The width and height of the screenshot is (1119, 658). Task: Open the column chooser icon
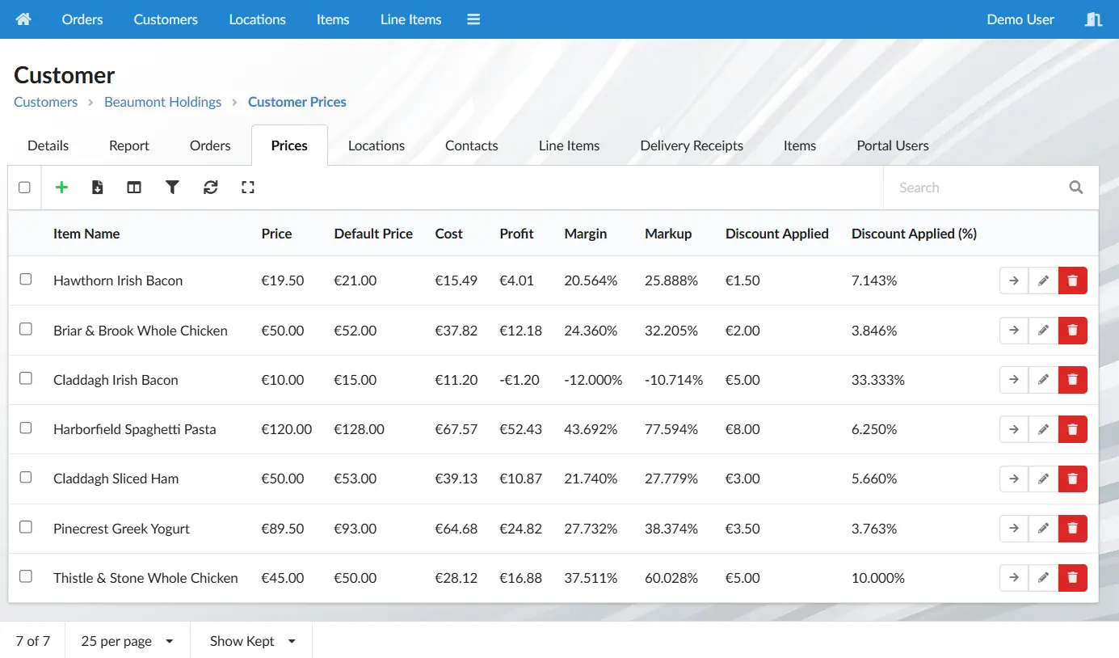tap(134, 188)
